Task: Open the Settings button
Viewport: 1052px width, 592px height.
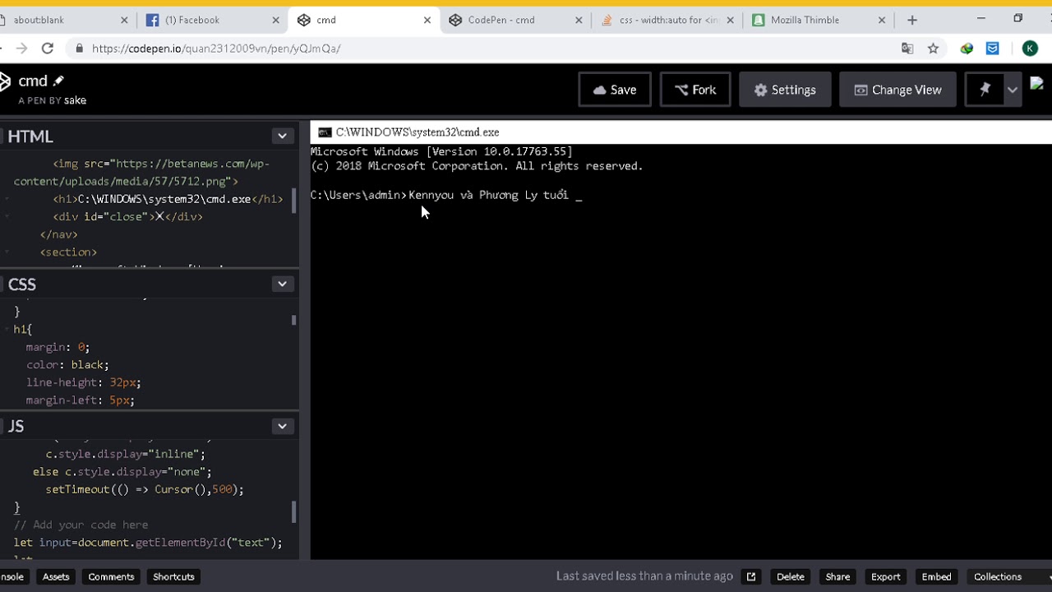Action: pyautogui.click(x=785, y=90)
